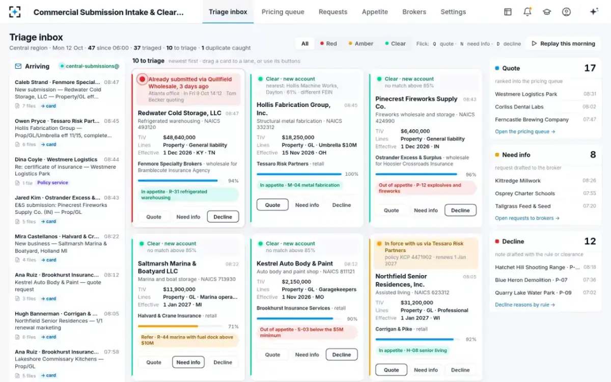The height and width of the screenshot is (382, 611).
Task: Click card tag under Hugh Bannerman email
Action: point(49,337)
